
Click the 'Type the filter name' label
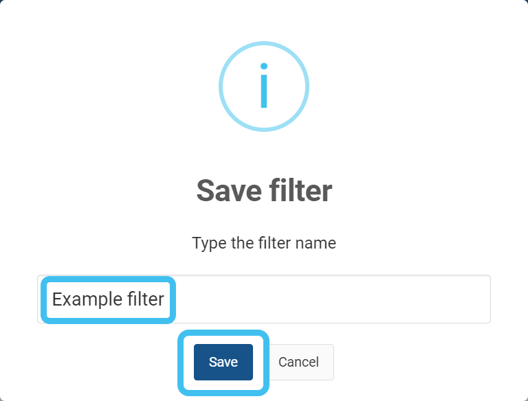[264, 243]
